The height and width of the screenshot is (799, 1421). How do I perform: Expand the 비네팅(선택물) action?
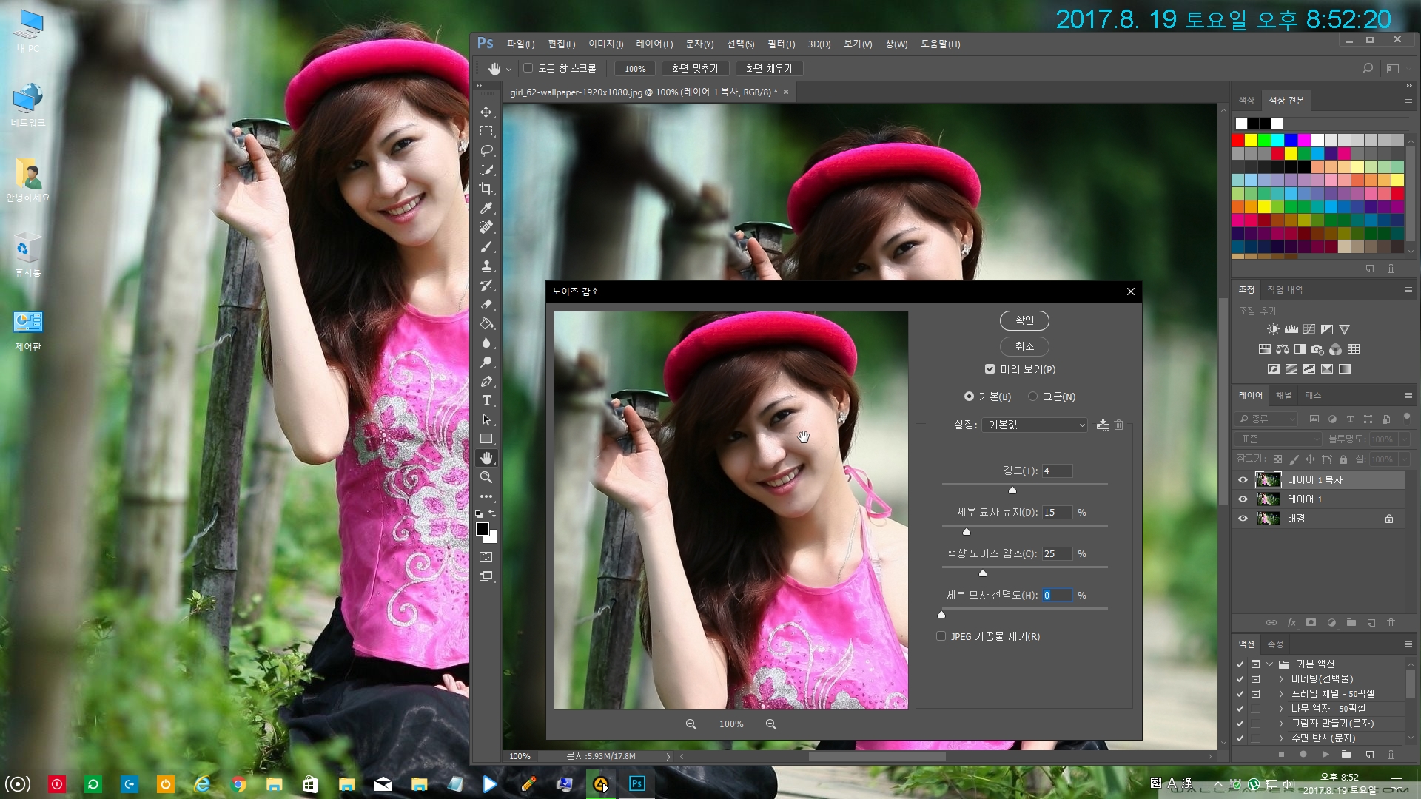(x=1281, y=678)
